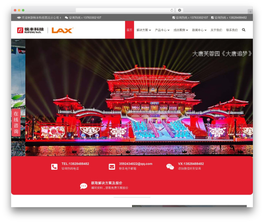Click the envelope email icon
264x223 pixels.
(x=112, y=167)
